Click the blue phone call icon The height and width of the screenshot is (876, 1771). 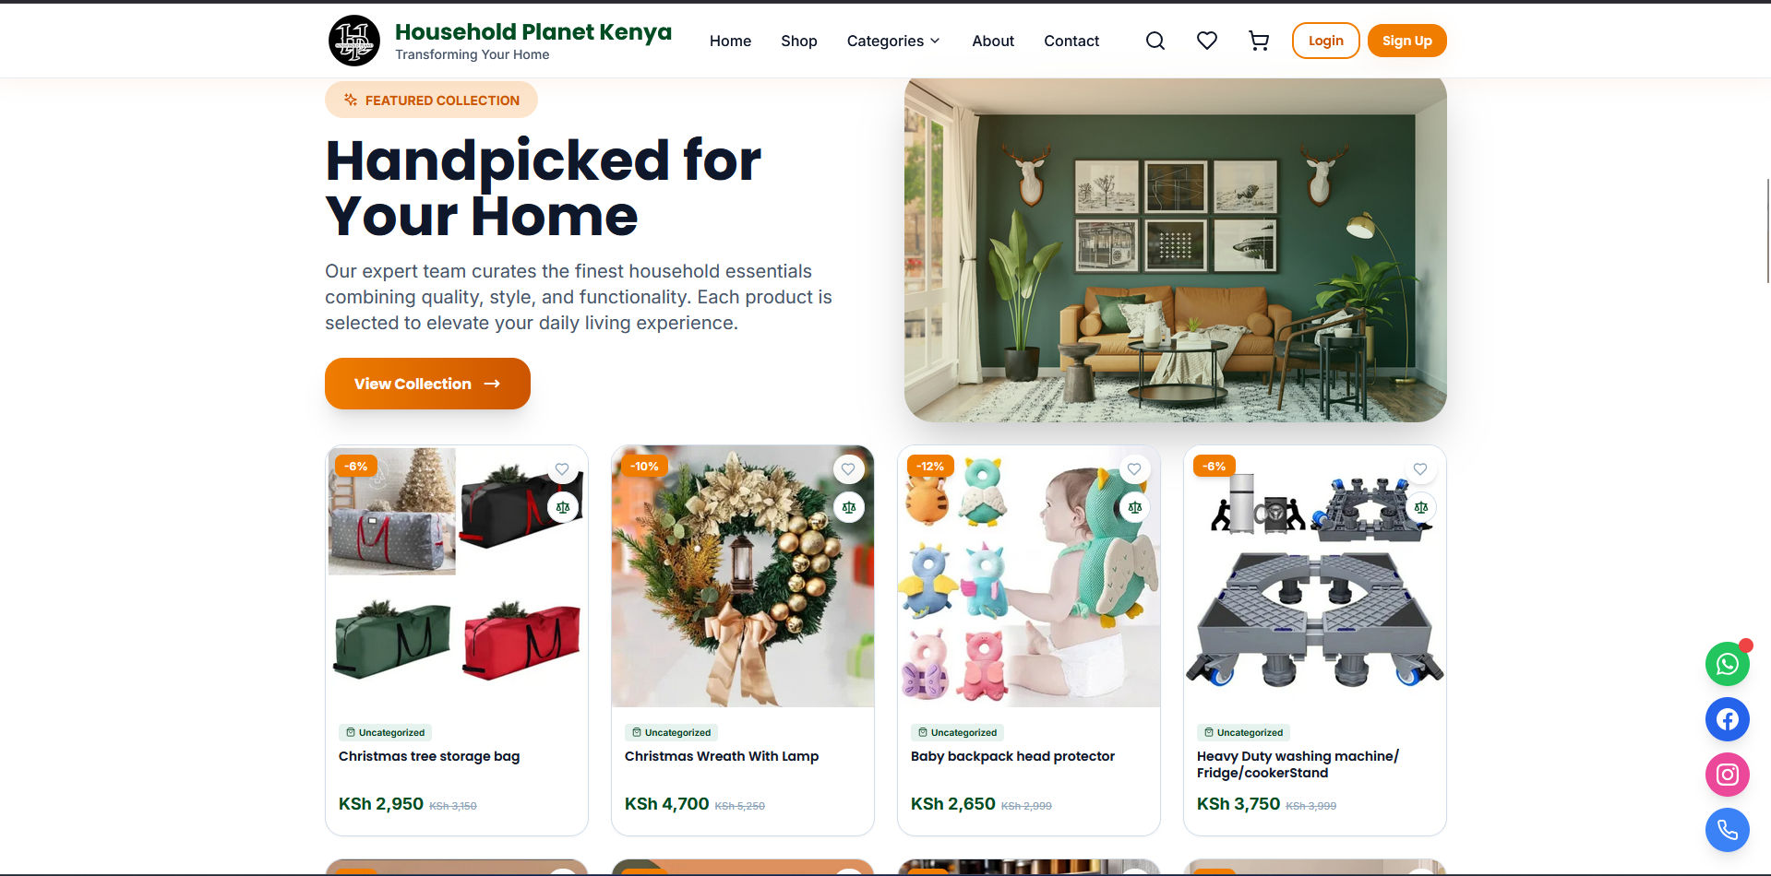tap(1727, 830)
